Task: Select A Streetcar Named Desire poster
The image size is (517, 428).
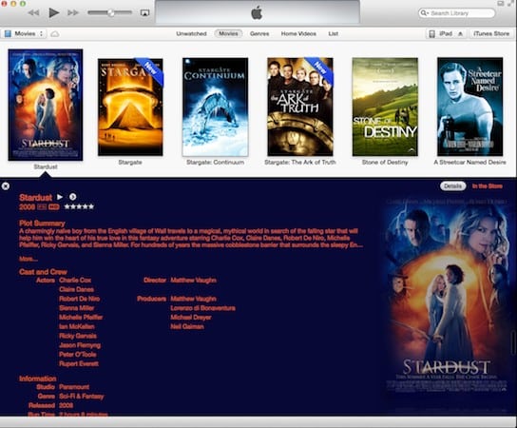Action: point(469,107)
